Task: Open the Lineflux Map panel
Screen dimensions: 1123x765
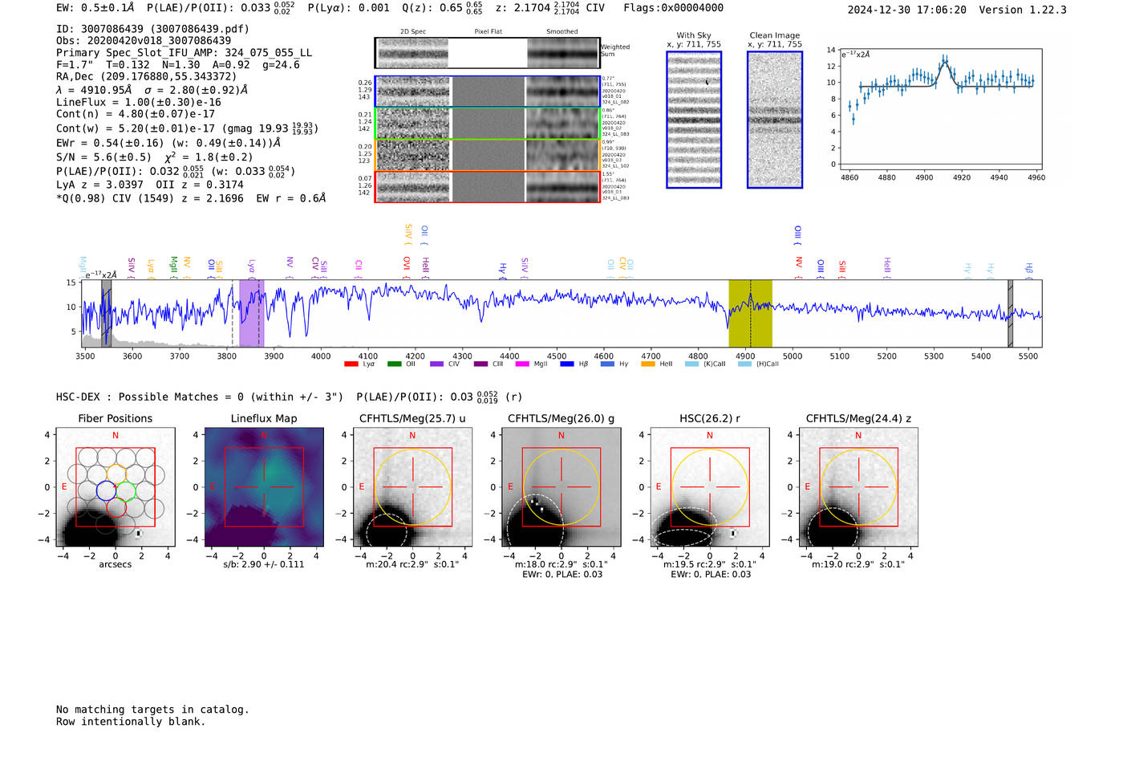Action: pos(264,487)
